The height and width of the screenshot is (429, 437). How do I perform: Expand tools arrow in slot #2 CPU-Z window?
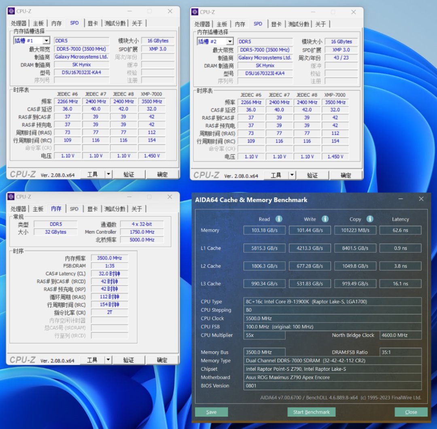pyautogui.click(x=292, y=175)
